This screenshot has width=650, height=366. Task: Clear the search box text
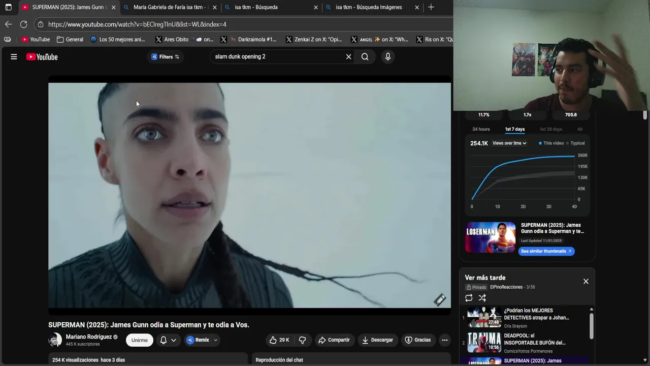348,57
